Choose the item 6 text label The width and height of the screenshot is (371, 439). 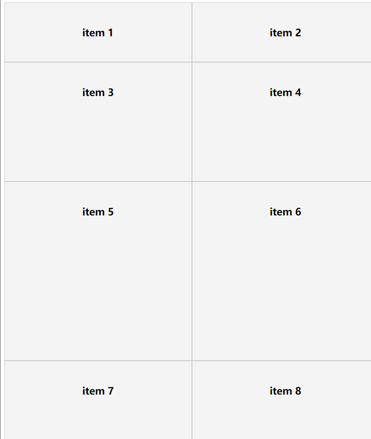click(x=285, y=212)
